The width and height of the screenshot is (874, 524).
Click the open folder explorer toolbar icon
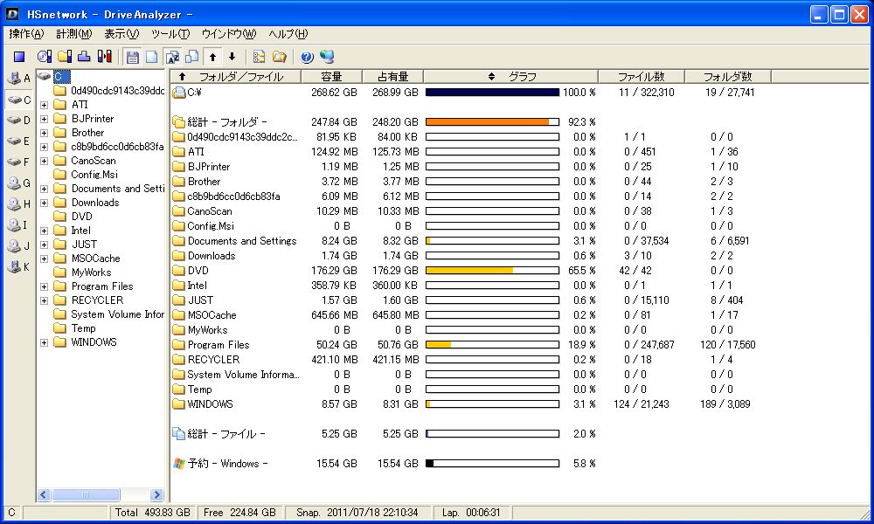[280, 56]
